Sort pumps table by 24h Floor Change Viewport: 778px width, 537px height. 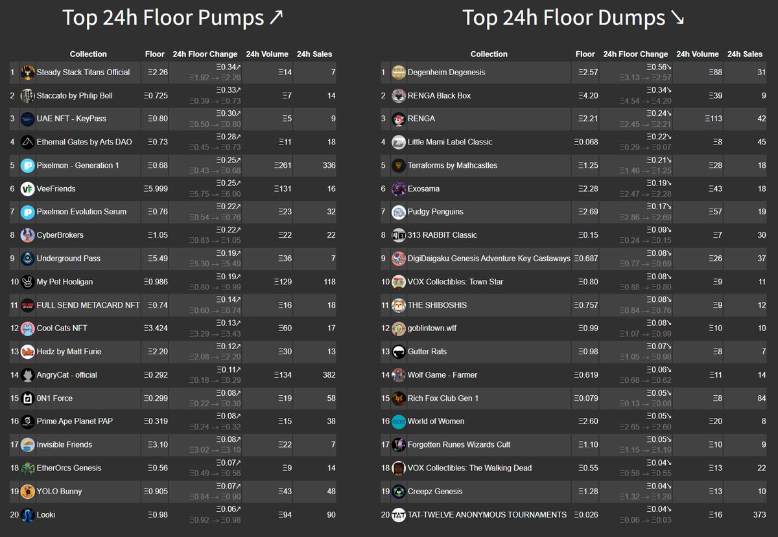point(205,54)
